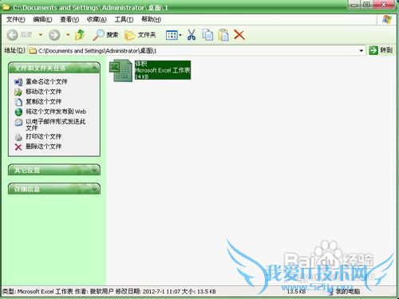Open the Search (搜索) toolbar button

105,35
